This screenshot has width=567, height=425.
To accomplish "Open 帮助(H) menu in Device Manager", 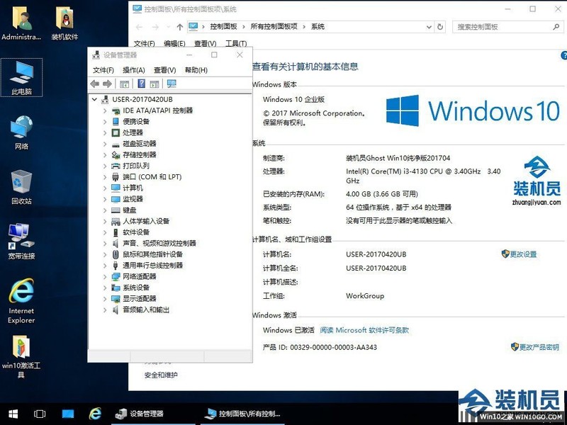I will (x=196, y=70).
